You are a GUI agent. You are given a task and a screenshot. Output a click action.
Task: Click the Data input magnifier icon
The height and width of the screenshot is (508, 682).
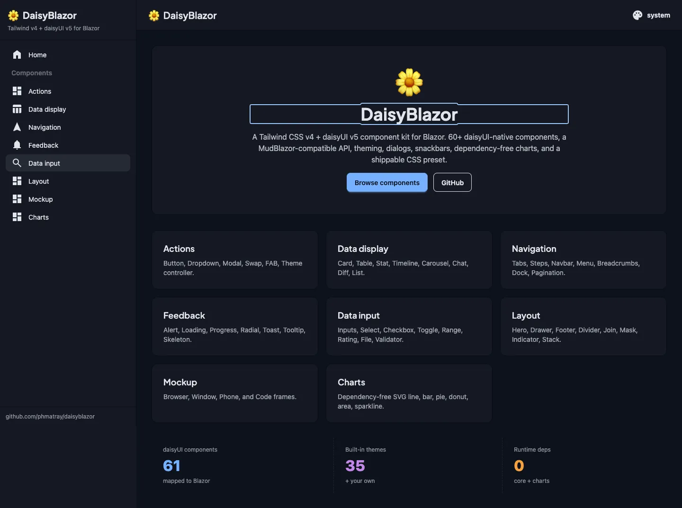coord(17,163)
